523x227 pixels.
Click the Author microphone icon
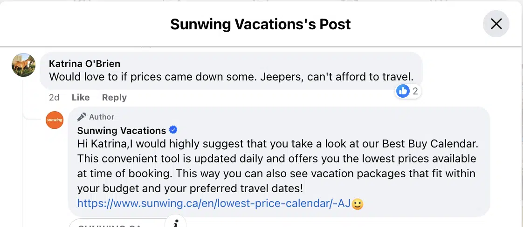[x=82, y=117]
